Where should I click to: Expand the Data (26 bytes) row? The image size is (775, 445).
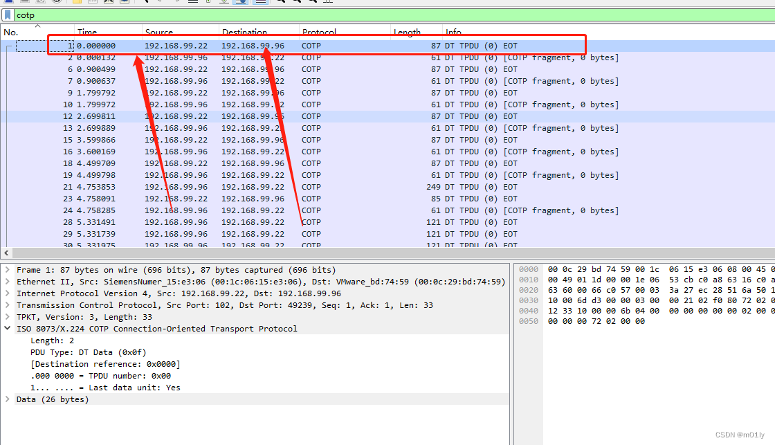tap(8, 399)
